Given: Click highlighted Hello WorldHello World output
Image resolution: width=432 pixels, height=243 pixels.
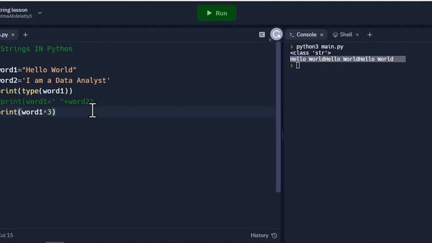Looking at the screenshot, I should (348, 59).
